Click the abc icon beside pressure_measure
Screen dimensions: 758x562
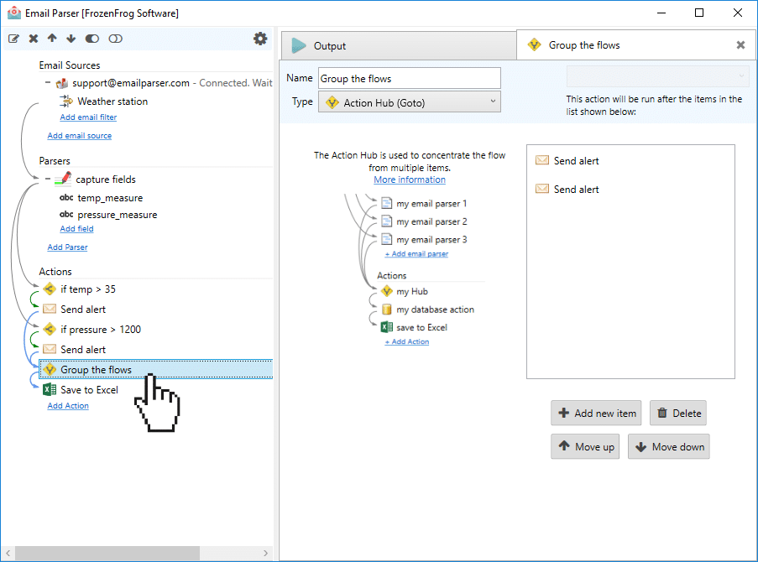pyautogui.click(x=66, y=214)
